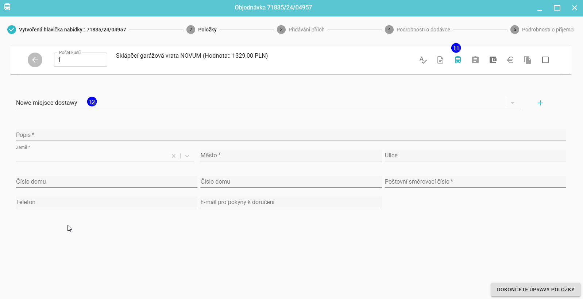Click the clipboard icon in item toolbar

click(475, 60)
